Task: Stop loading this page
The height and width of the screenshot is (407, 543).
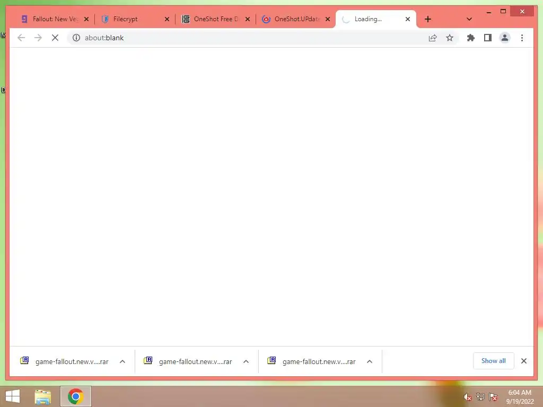Action: (x=55, y=38)
